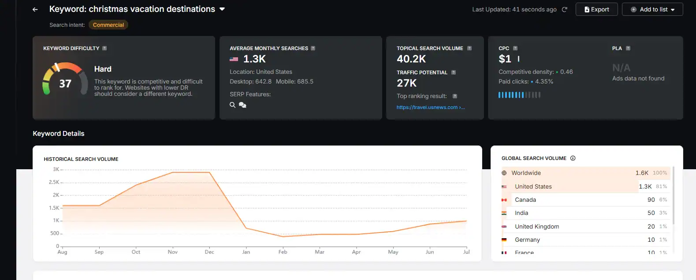This screenshot has width=696, height=280.
Task: Click the refresh icon next to Last Updated
Action: tap(564, 10)
